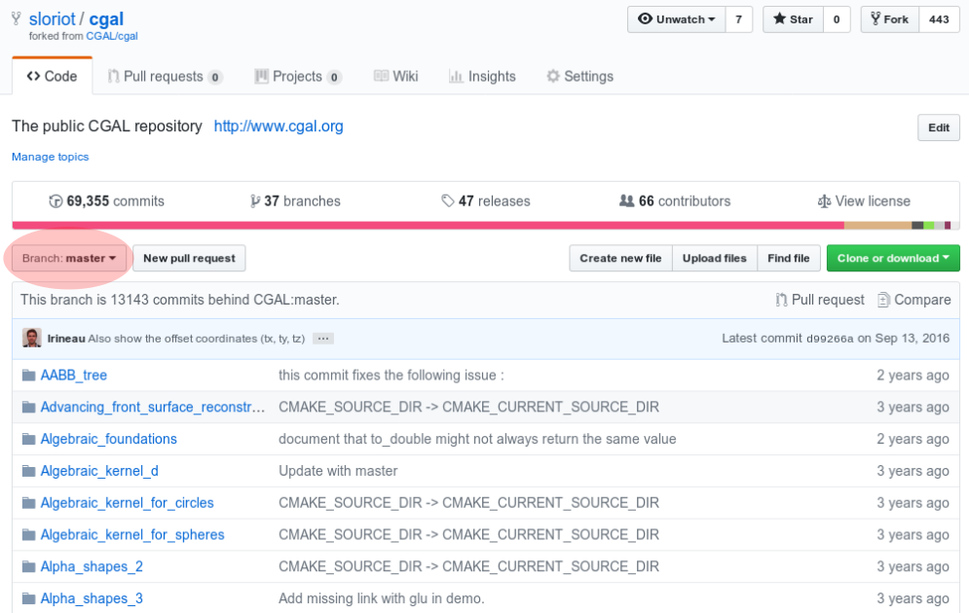View the 443 forks count
Image resolution: width=969 pixels, height=613 pixels.
[939, 19]
